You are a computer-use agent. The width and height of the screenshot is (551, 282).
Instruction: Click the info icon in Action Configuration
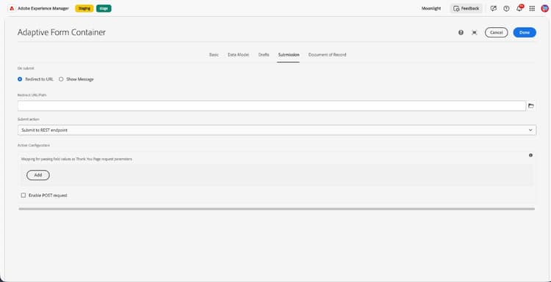(530, 155)
